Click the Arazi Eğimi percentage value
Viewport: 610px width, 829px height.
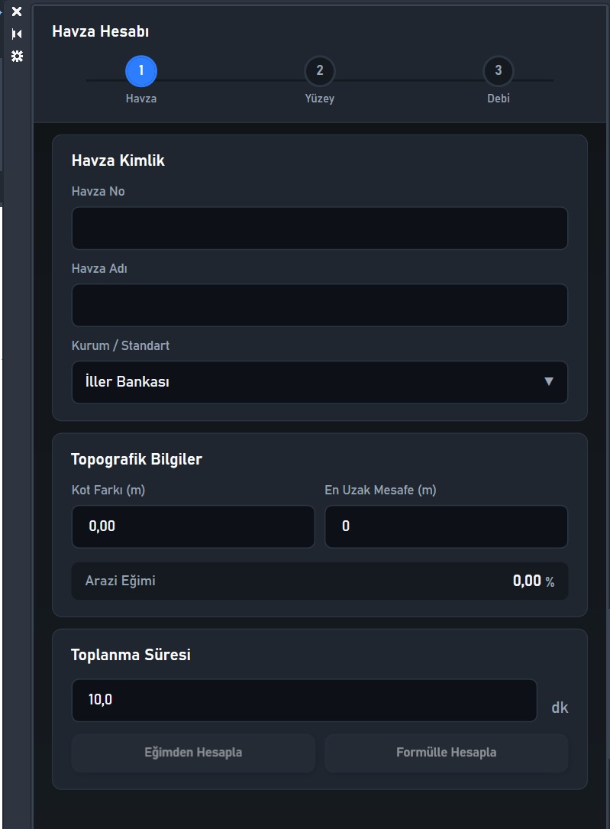click(x=534, y=581)
